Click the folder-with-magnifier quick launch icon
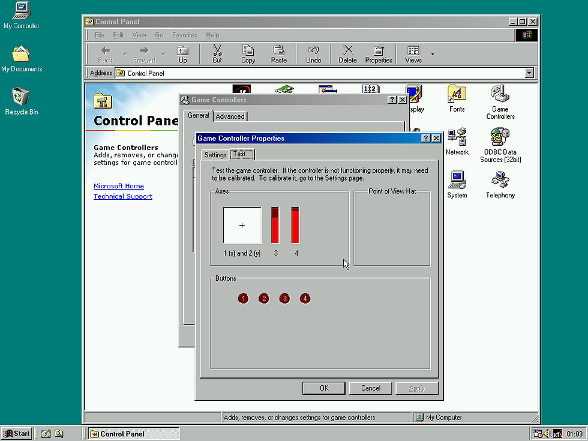 click(59, 434)
